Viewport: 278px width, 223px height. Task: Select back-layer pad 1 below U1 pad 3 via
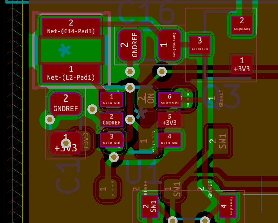pyautogui.click(x=108, y=189)
